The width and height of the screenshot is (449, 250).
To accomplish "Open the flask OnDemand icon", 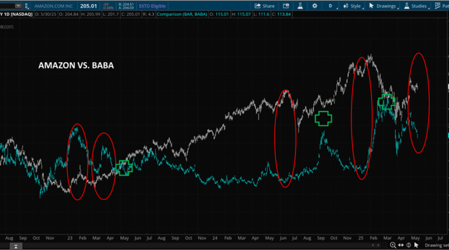I will coord(300,6).
